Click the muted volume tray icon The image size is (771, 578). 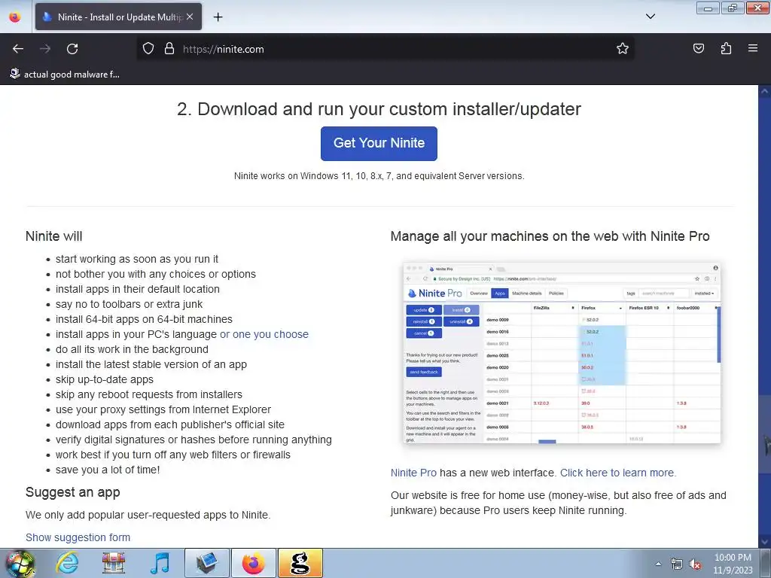pos(695,564)
